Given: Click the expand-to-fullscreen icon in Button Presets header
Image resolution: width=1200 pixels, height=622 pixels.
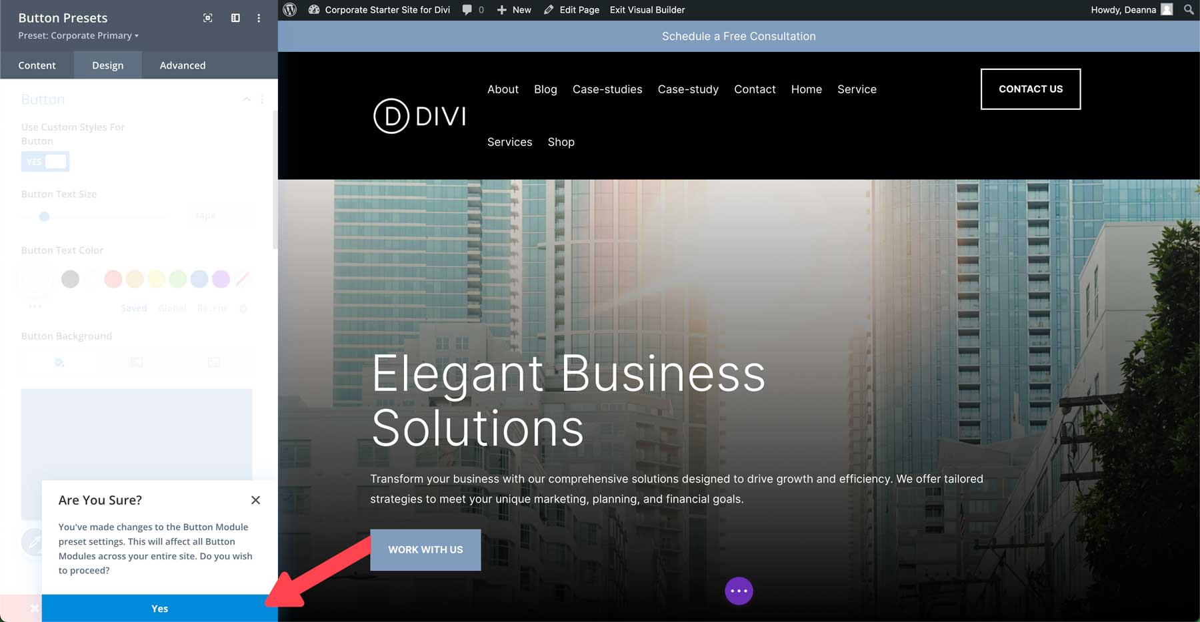Looking at the screenshot, I should tap(207, 18).
